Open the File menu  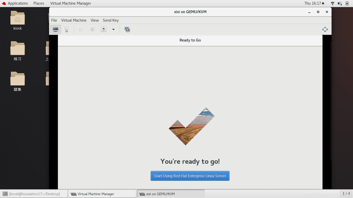[54, 20]
